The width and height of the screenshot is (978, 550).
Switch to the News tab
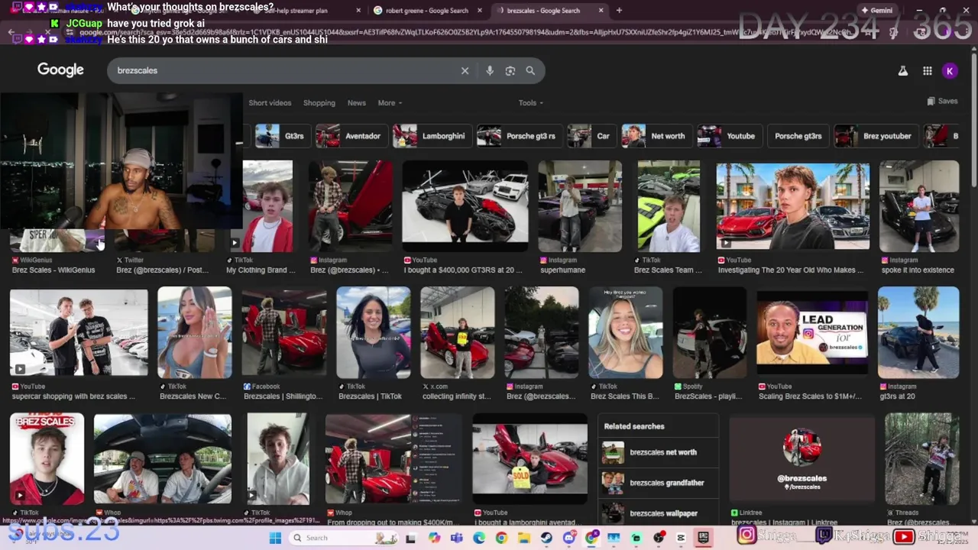coord(357,103)
